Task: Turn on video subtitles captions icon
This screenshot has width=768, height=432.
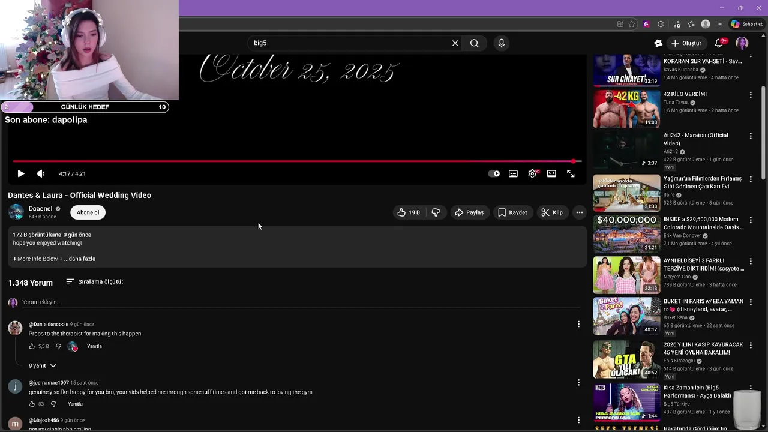Action: tap(513, 173)
